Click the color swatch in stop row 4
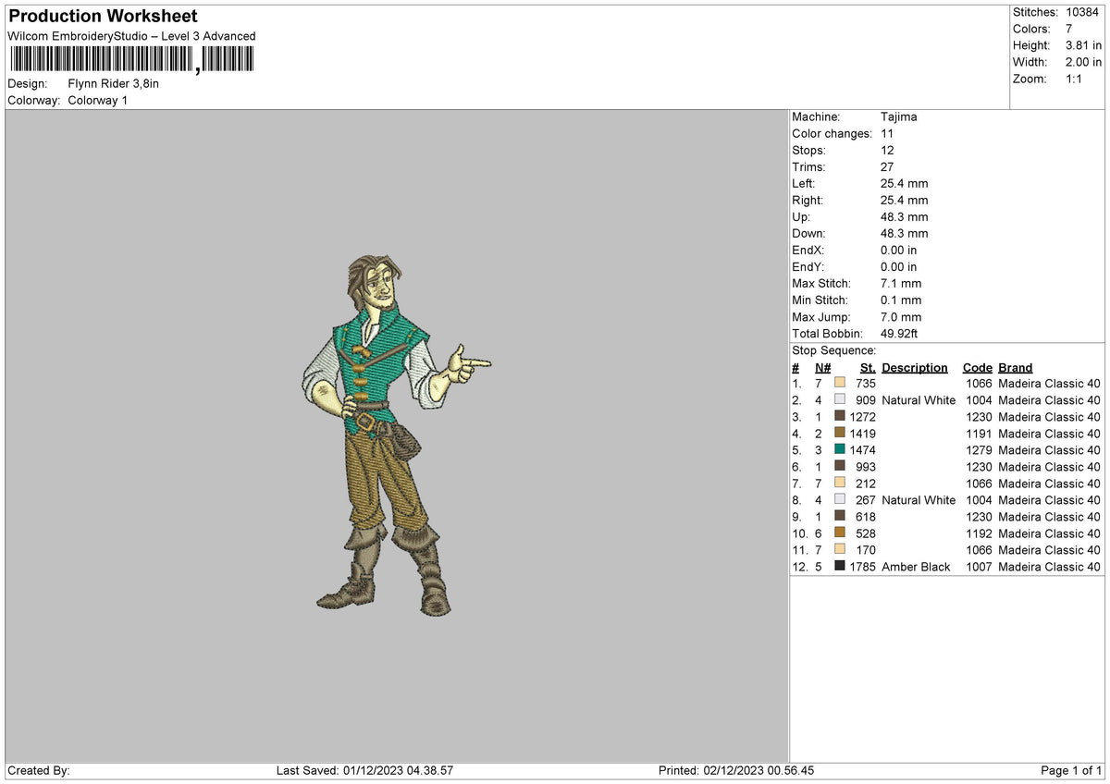The height and width of the screenshot is (784, 1110). click(840, 433)
